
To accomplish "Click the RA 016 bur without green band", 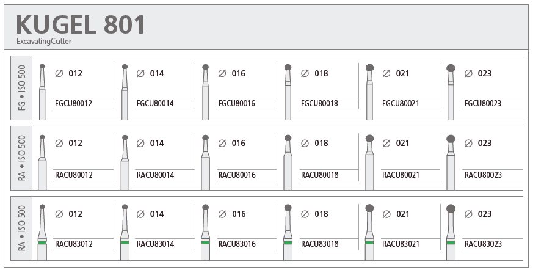I will click(x=205, y=162).
